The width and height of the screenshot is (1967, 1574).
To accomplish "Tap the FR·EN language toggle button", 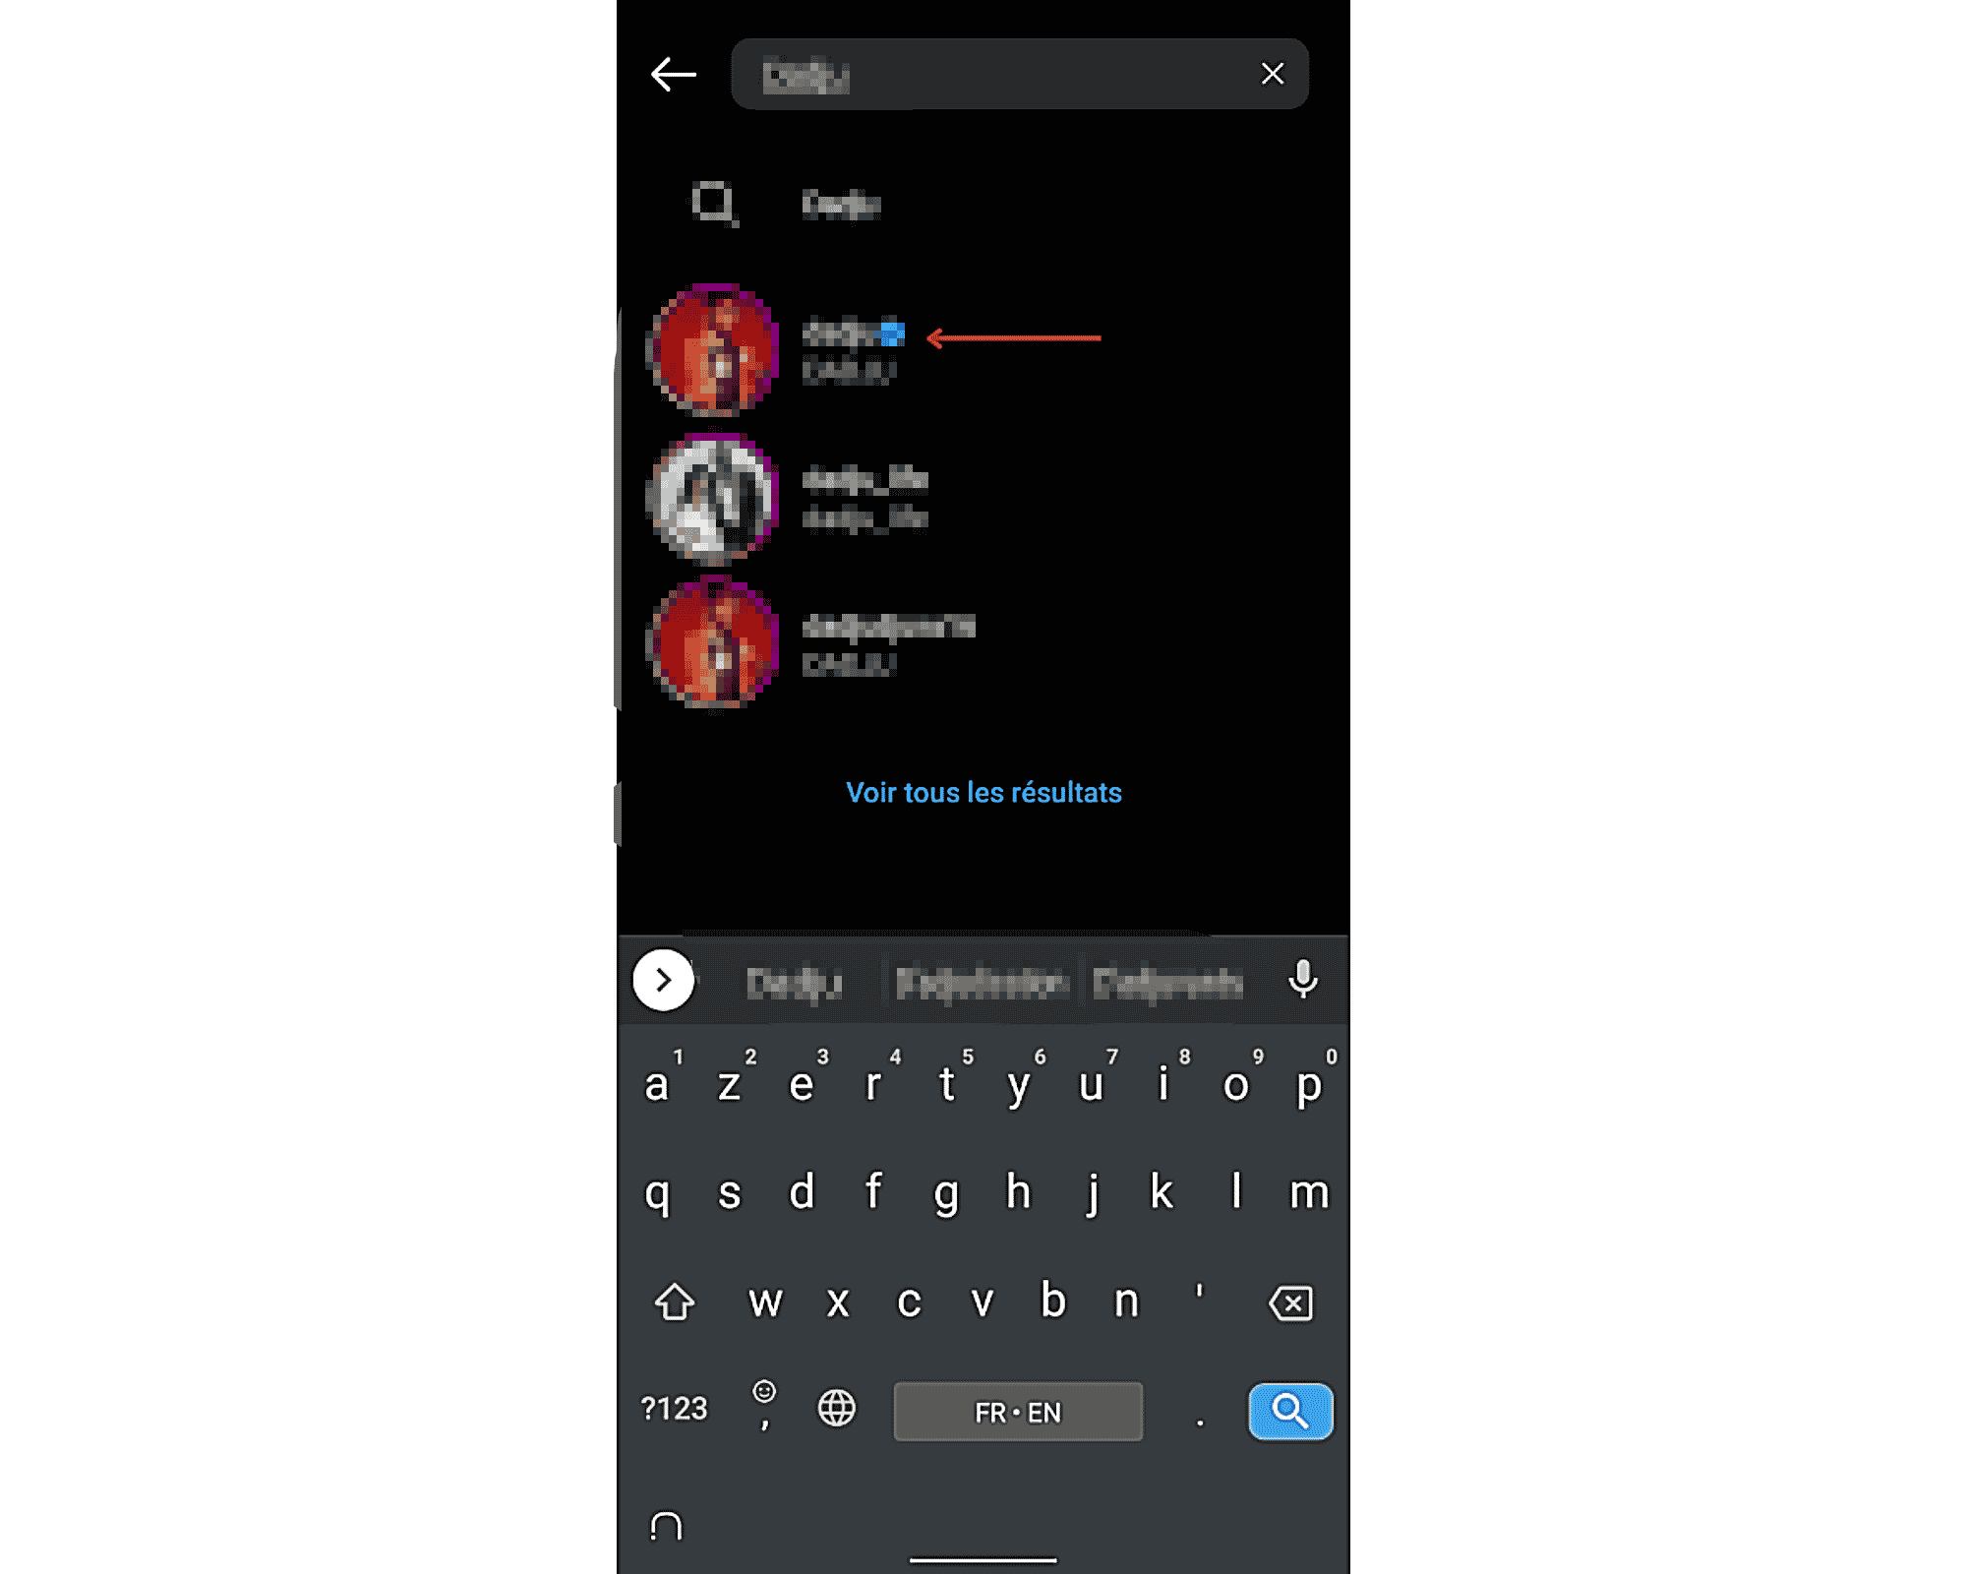I will (1018, 1410).
